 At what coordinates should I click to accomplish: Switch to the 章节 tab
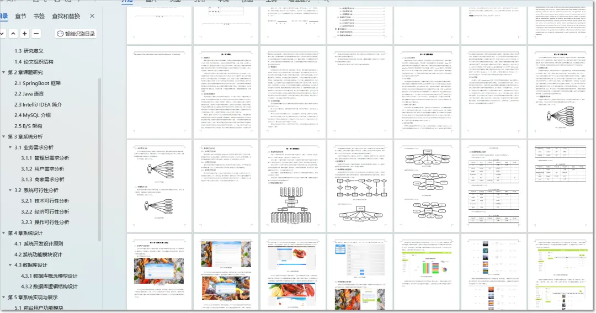pos(20,16)
